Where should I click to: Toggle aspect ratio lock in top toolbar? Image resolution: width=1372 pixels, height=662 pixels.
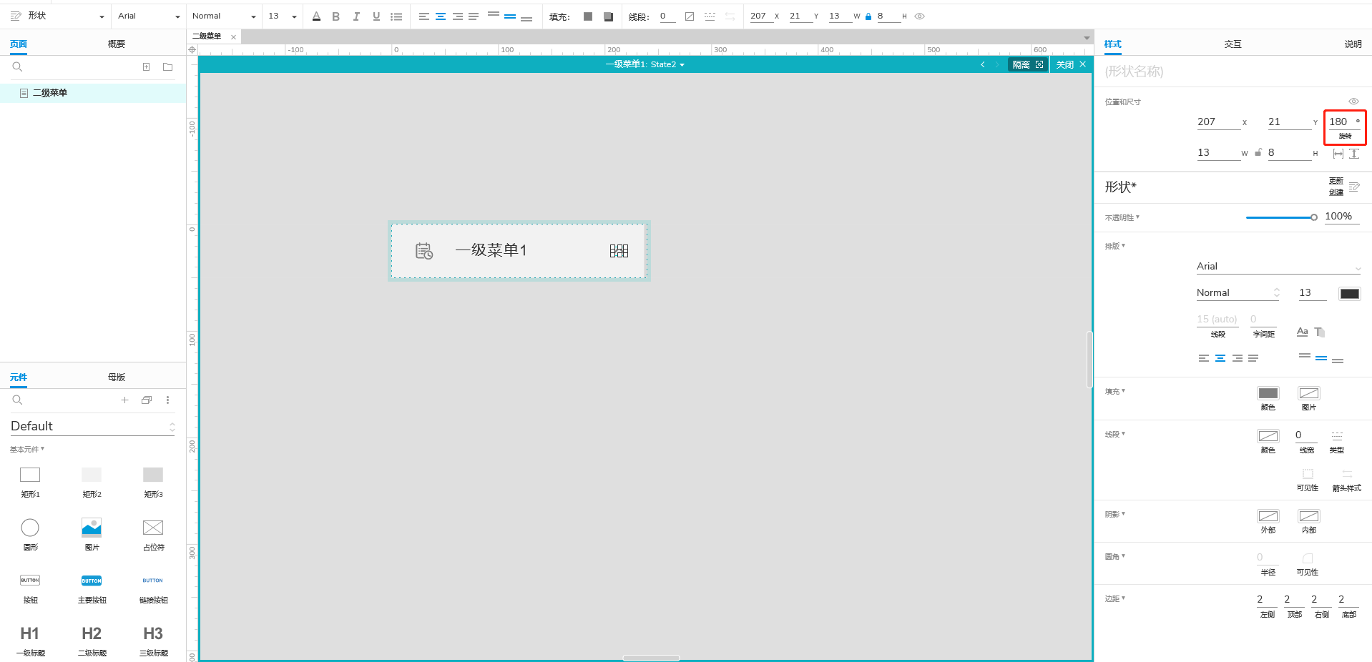tap(868, 16)
